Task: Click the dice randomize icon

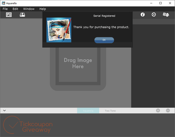Action: 166,15
